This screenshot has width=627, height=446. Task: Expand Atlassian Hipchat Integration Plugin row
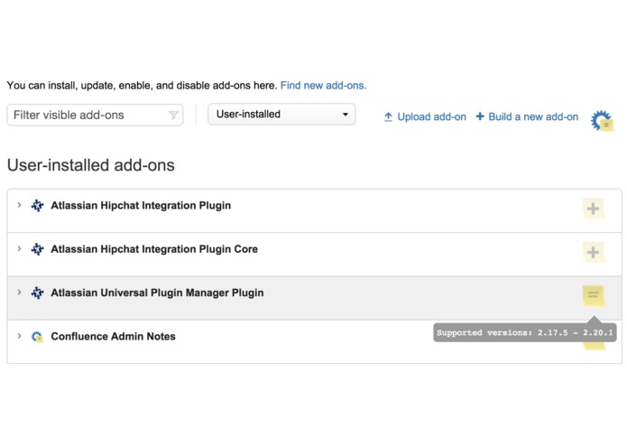(19, 205)
